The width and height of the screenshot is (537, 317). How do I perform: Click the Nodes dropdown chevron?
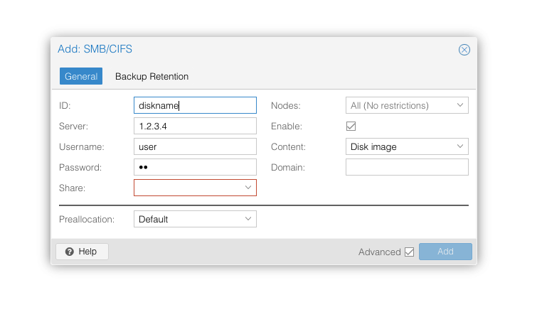pos(460,105)
